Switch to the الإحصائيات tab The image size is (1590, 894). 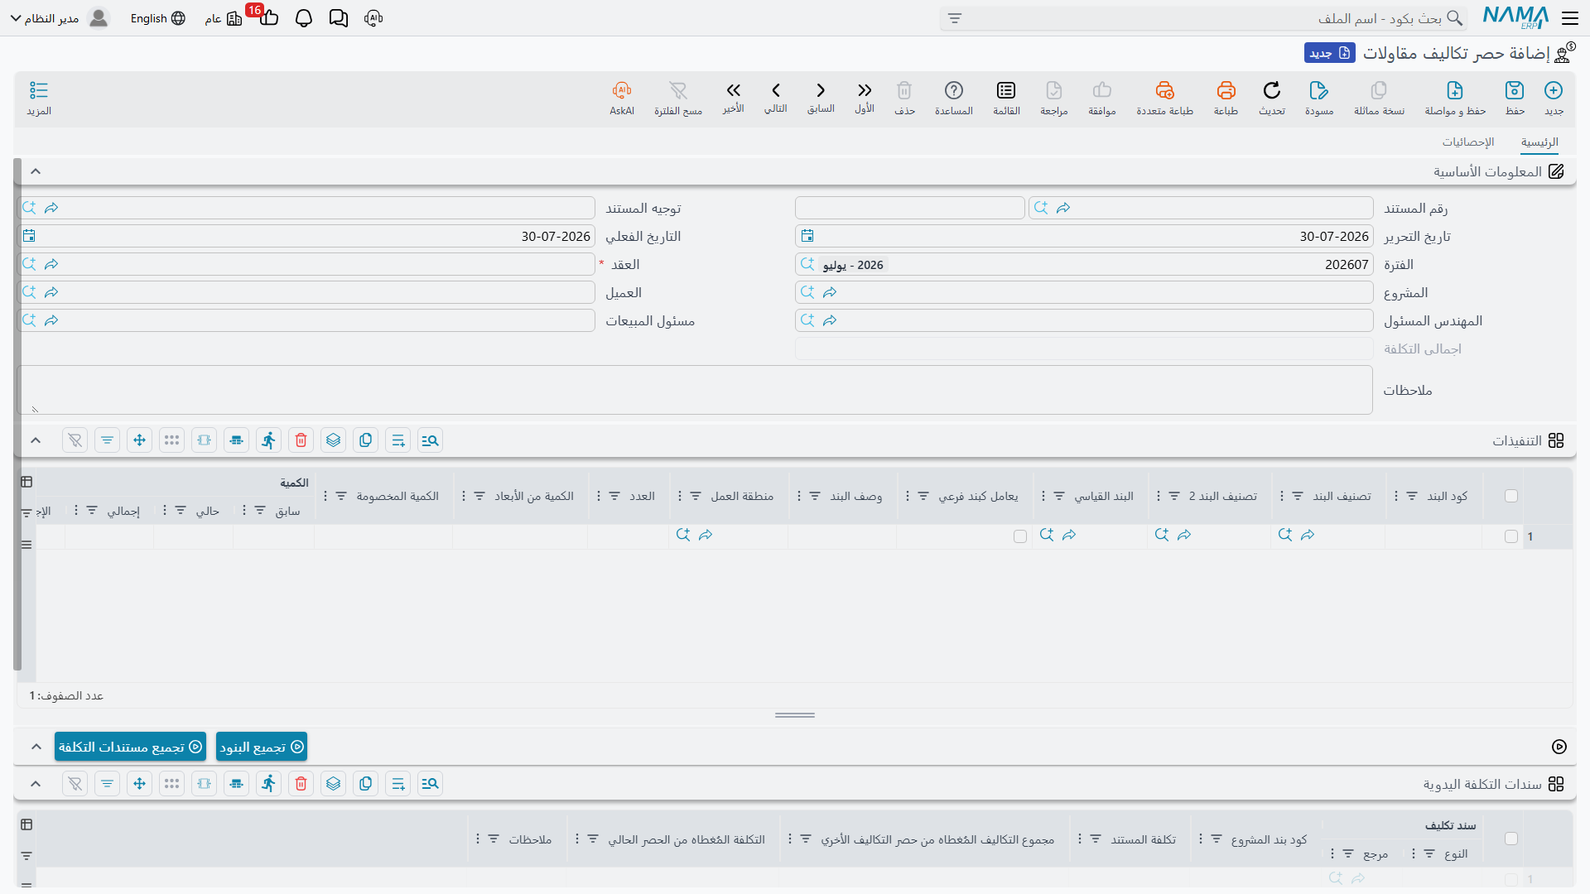1468,142
